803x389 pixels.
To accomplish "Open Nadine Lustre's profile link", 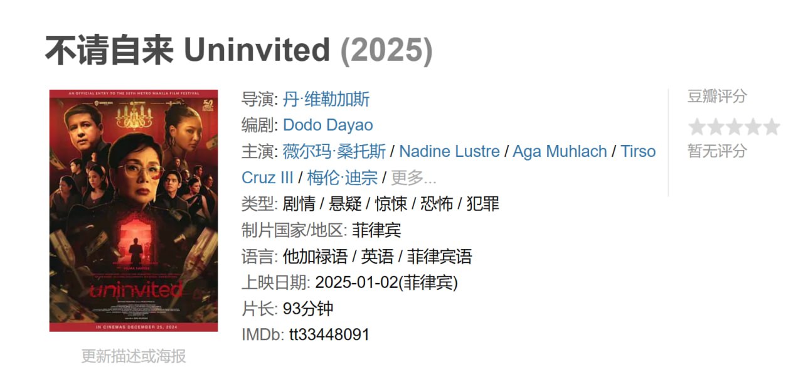I will [449, 151].
